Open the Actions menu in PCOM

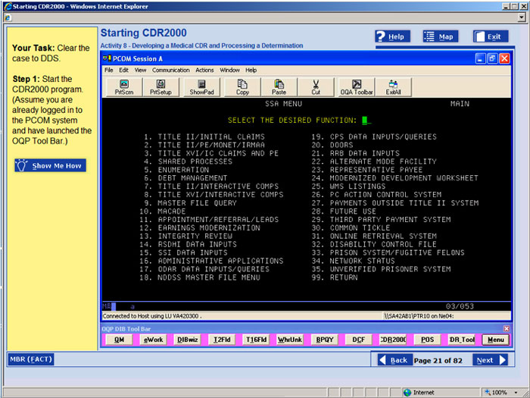point(204,70)
